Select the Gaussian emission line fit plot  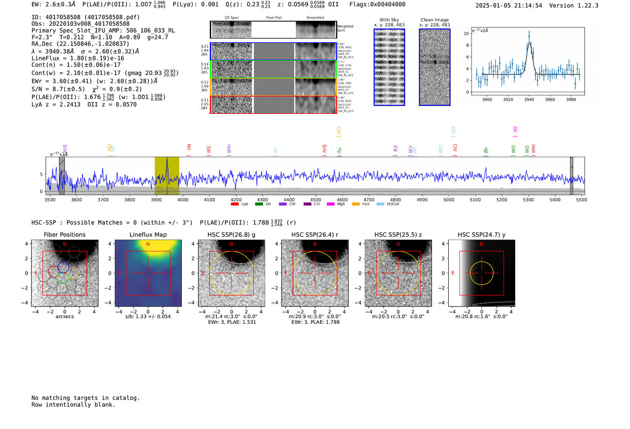[x=527, y=61]
